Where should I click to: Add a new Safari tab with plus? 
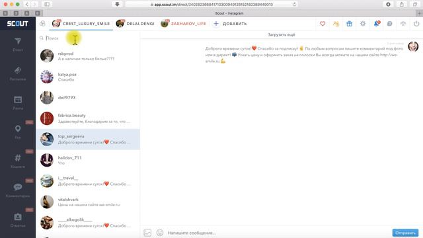point(419,13)
